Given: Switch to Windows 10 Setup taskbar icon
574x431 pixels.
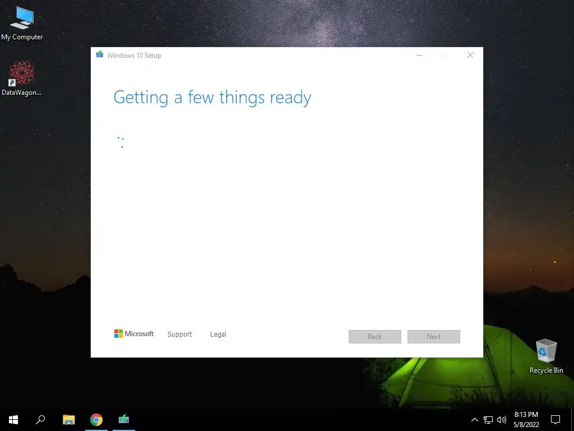Looking at the screenshot, I should 124,420.
